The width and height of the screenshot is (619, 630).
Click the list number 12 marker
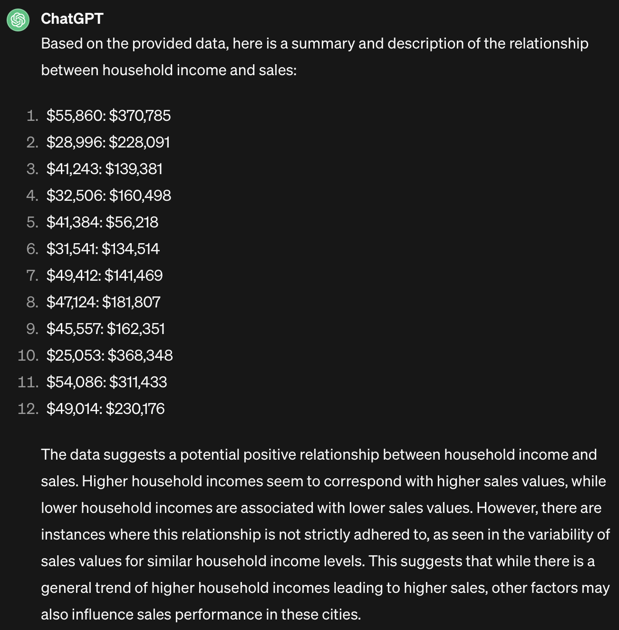[28, 409]
